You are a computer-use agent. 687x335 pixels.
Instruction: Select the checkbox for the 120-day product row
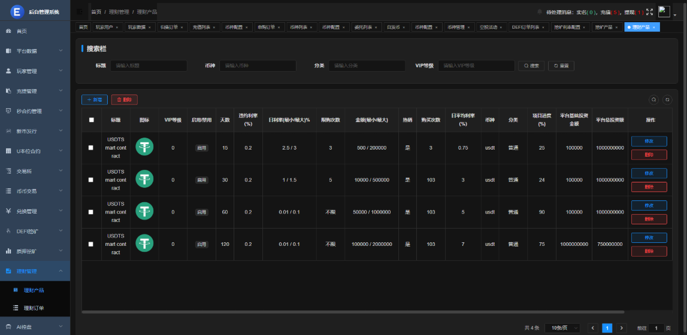[x=91, y=244]
